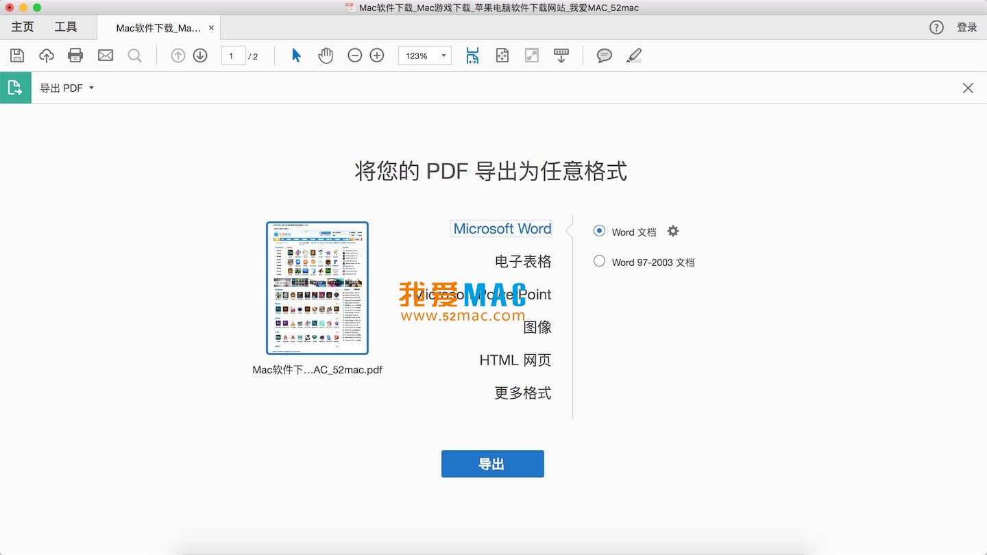Send file by email envelope icon

coord(106,56)
